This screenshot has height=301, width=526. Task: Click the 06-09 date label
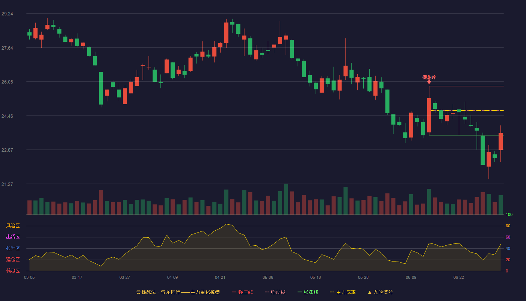[411, 277]
